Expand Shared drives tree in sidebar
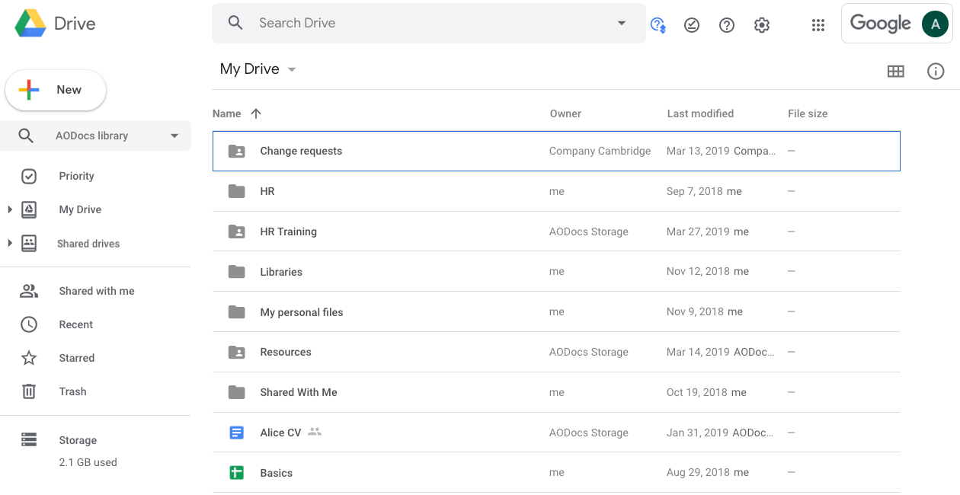This screenshot has width=960, height=495. coord(10,244)
